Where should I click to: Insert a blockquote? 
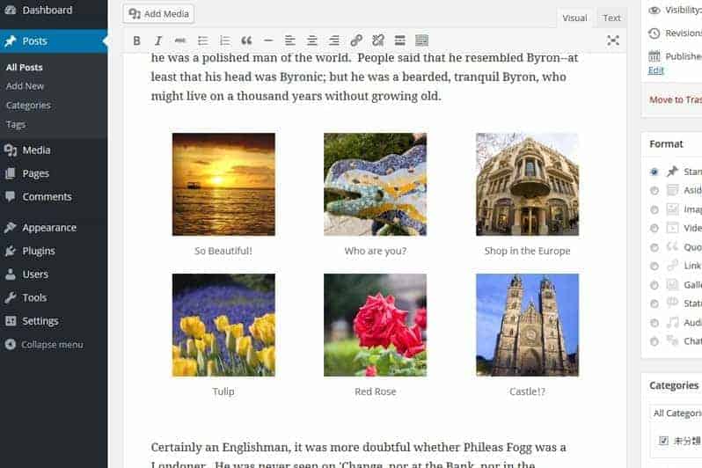[246, 40]
